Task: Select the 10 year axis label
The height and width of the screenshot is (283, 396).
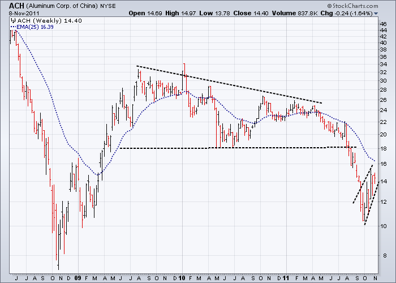Action: tap(182, 278)
